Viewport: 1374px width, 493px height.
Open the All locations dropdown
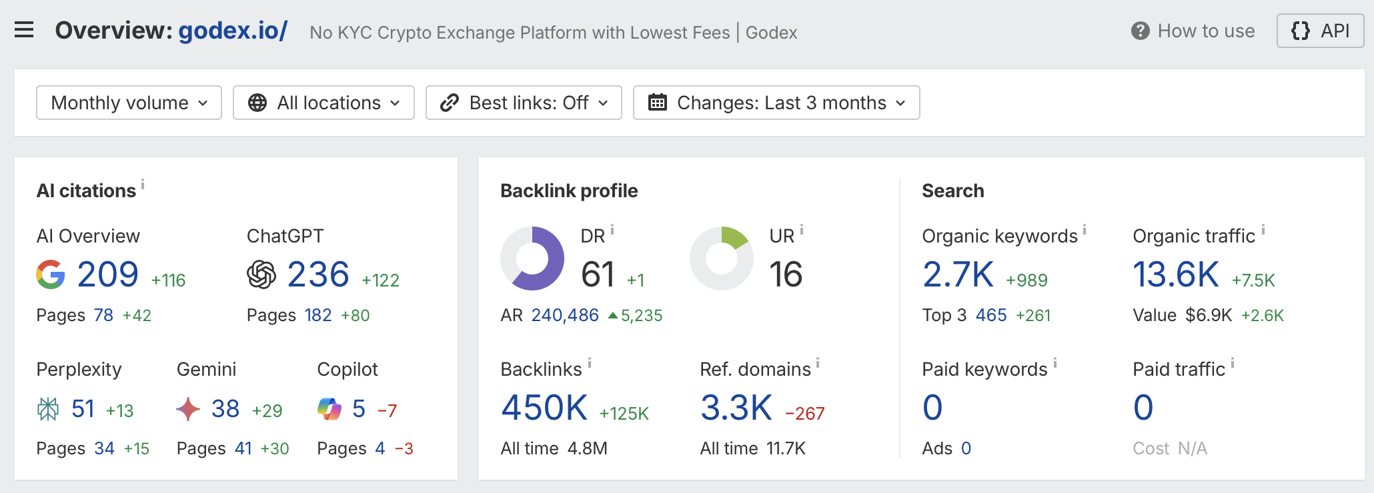pos(323,103)
